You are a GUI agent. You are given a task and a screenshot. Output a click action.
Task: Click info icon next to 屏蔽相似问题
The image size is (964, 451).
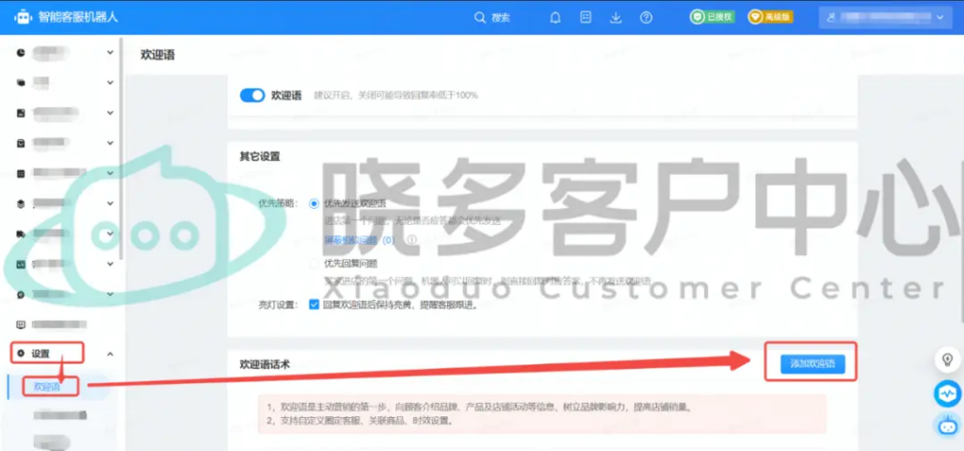tap(411, 239)
